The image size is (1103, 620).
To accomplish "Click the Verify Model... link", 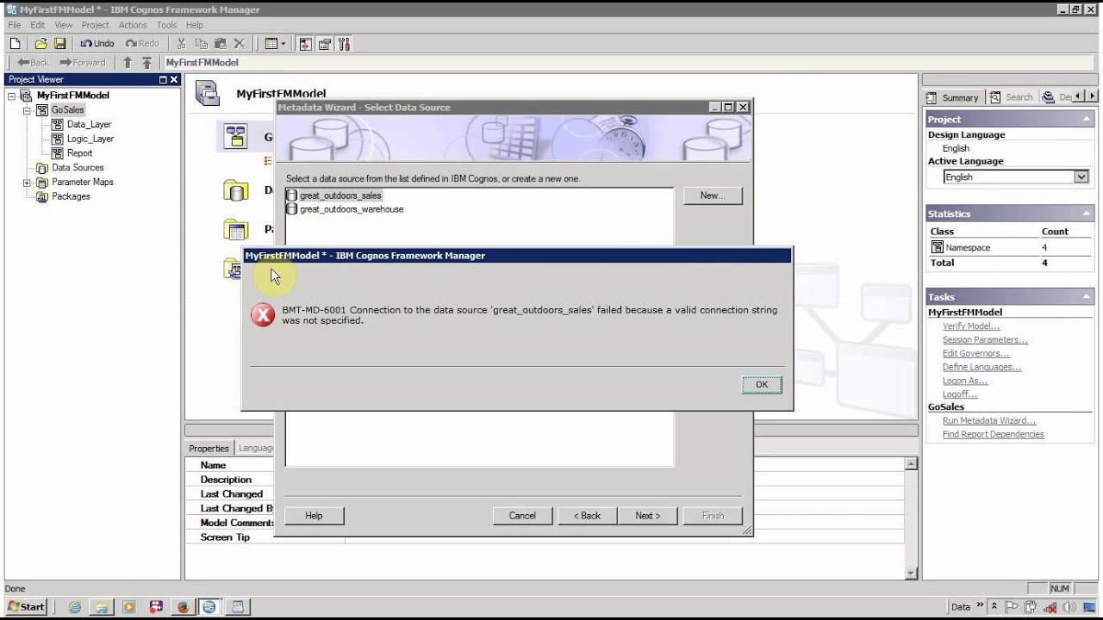I will click(x=971, y=326).
